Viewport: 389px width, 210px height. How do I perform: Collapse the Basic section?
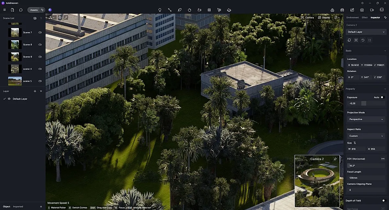(x=385, y=51)
